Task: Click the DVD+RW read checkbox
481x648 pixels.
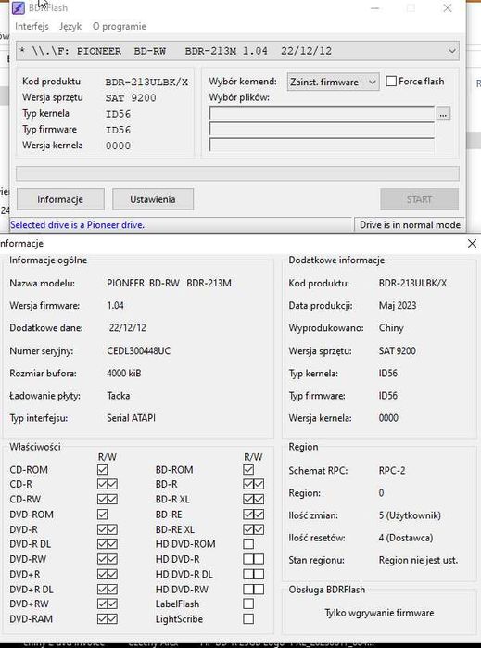Action: pos(103,604)
